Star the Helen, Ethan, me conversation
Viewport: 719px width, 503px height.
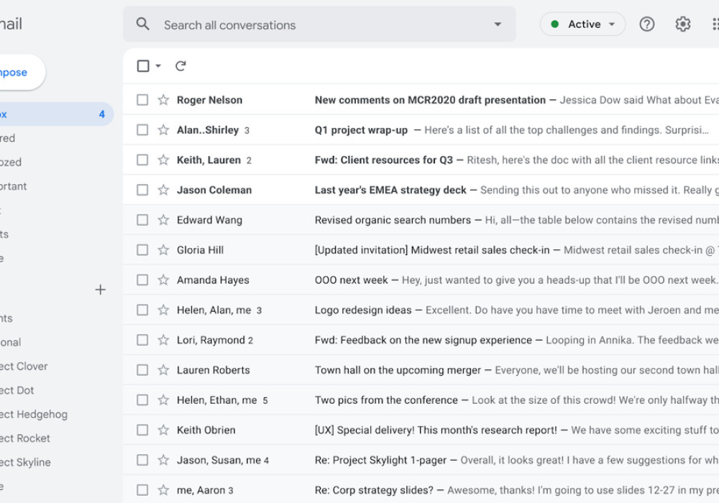click(x=163, y=400)
